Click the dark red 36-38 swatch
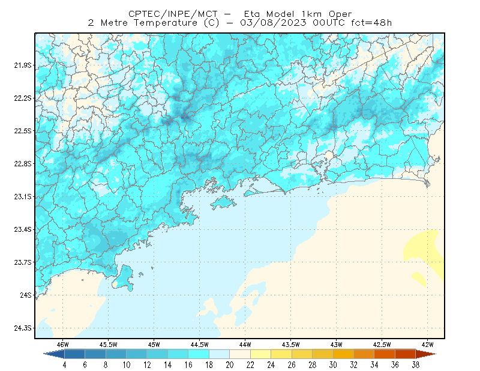The width and height of the screenshot is (480, 371). click(405, 354)
